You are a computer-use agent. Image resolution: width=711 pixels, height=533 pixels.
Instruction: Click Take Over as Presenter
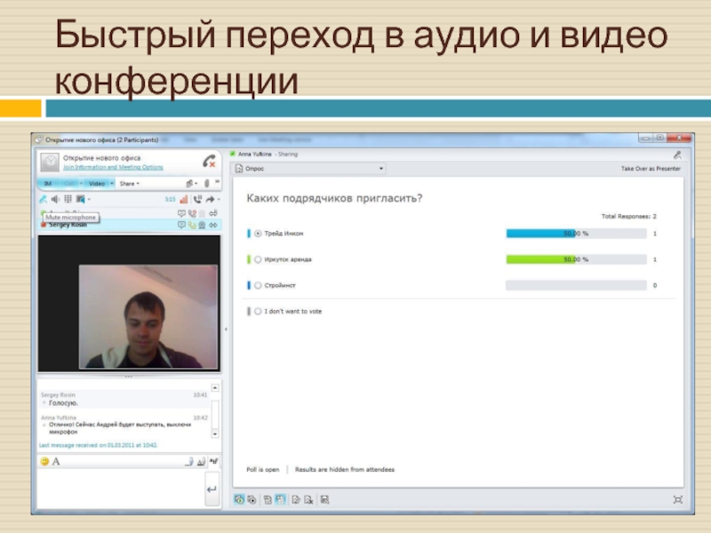pos(651,169)
